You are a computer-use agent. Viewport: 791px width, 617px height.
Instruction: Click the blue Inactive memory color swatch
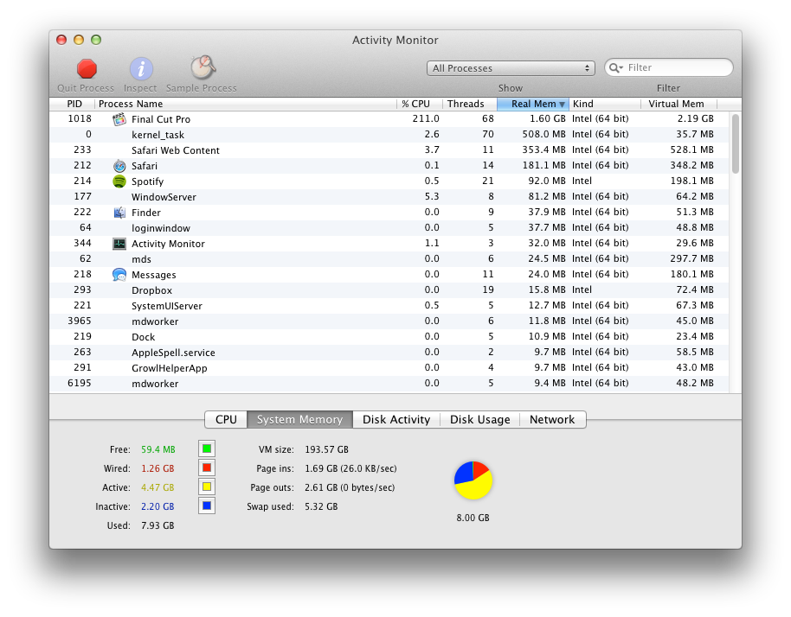pos(207,506)
